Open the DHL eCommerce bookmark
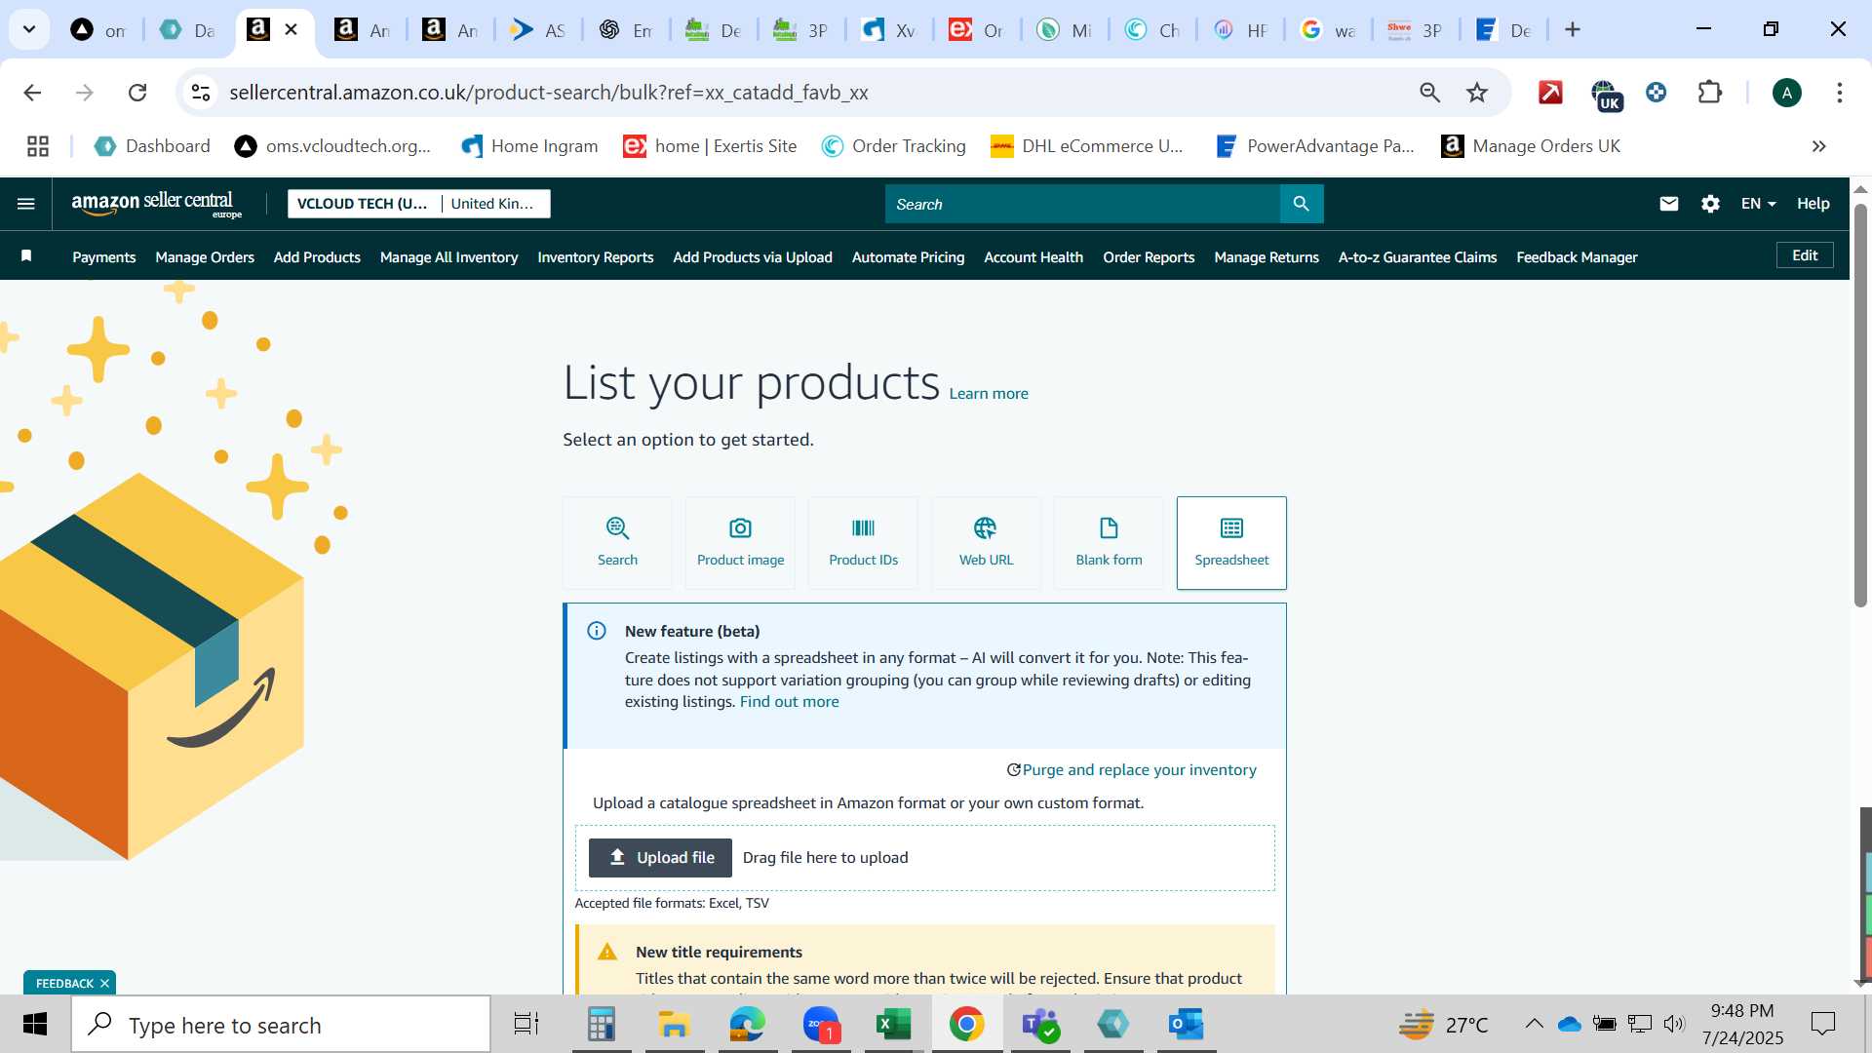Viewport: 1872px width, 1053px height. tap(1087, 146)
